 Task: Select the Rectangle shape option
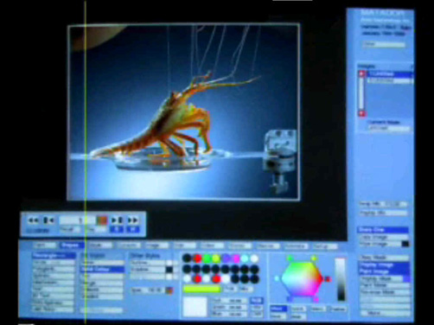tap(54, 256)
